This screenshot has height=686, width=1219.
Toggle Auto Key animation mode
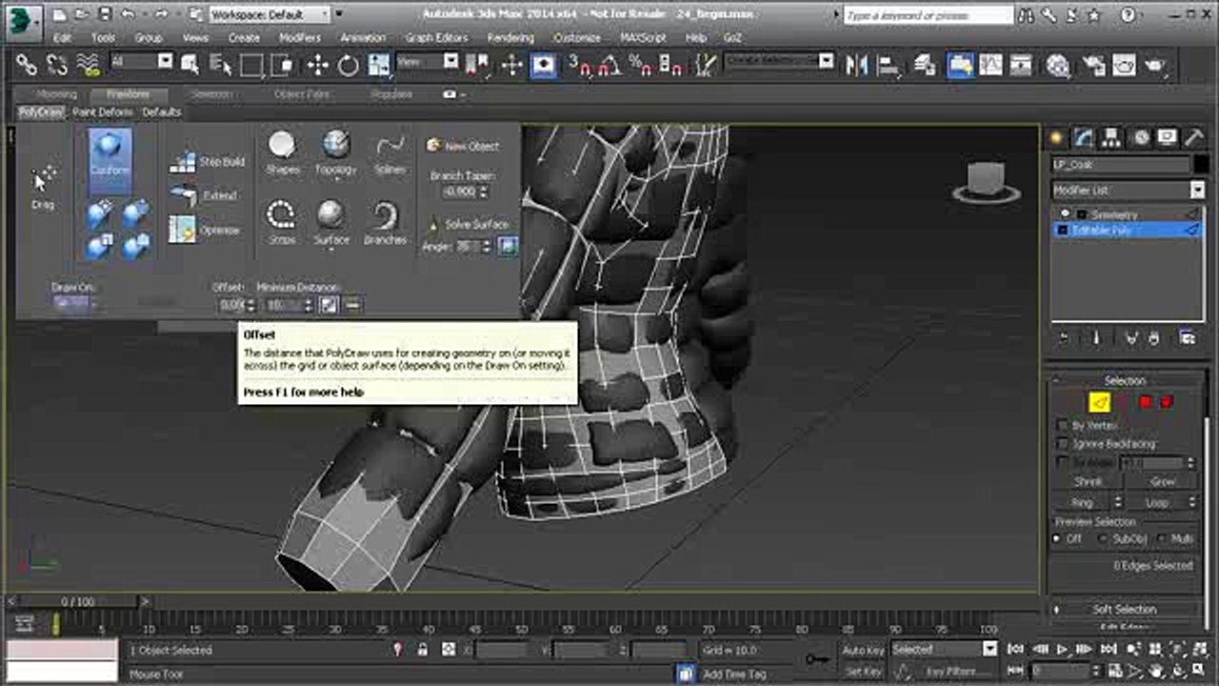click(x=863, y=650)
